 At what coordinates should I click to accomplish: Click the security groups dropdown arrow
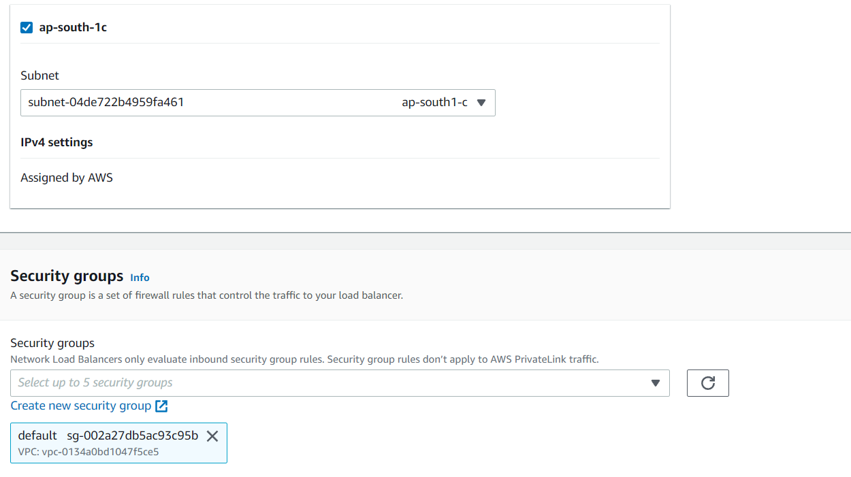(656, 383)
